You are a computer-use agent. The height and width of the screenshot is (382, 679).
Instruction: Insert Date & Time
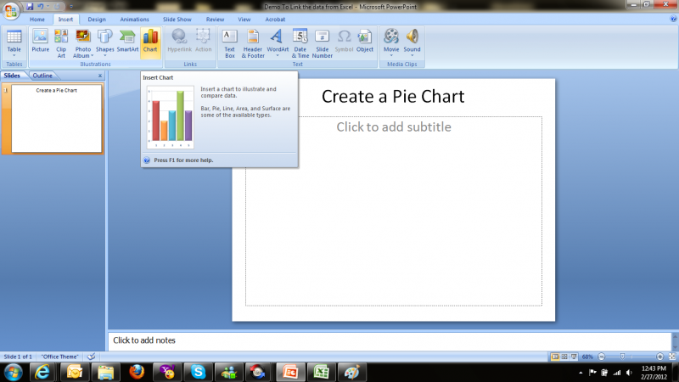click(300, 41)
